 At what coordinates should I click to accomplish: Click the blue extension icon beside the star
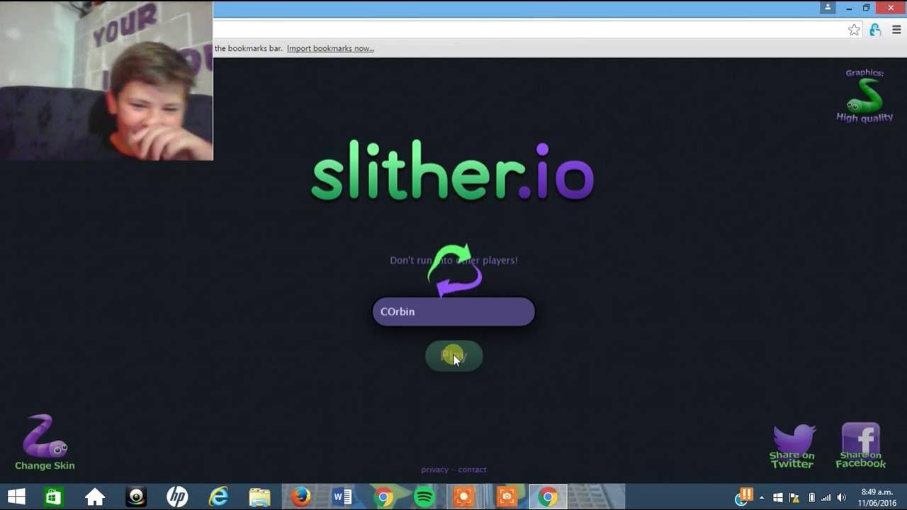tap(875, 30)
